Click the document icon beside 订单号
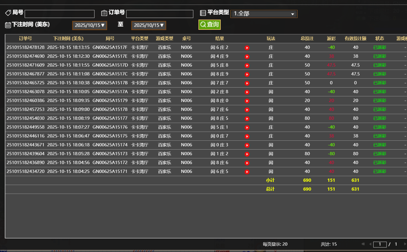407x252 pixels. pos(104,12)
